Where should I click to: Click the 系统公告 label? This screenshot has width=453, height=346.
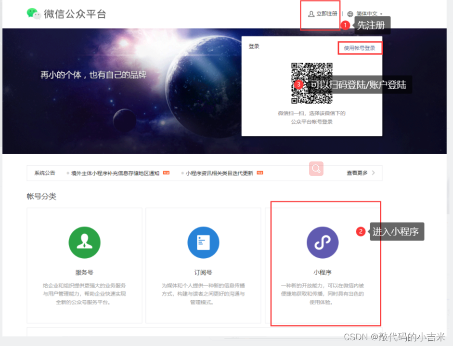pyautogui.click(x=44, y=173)
